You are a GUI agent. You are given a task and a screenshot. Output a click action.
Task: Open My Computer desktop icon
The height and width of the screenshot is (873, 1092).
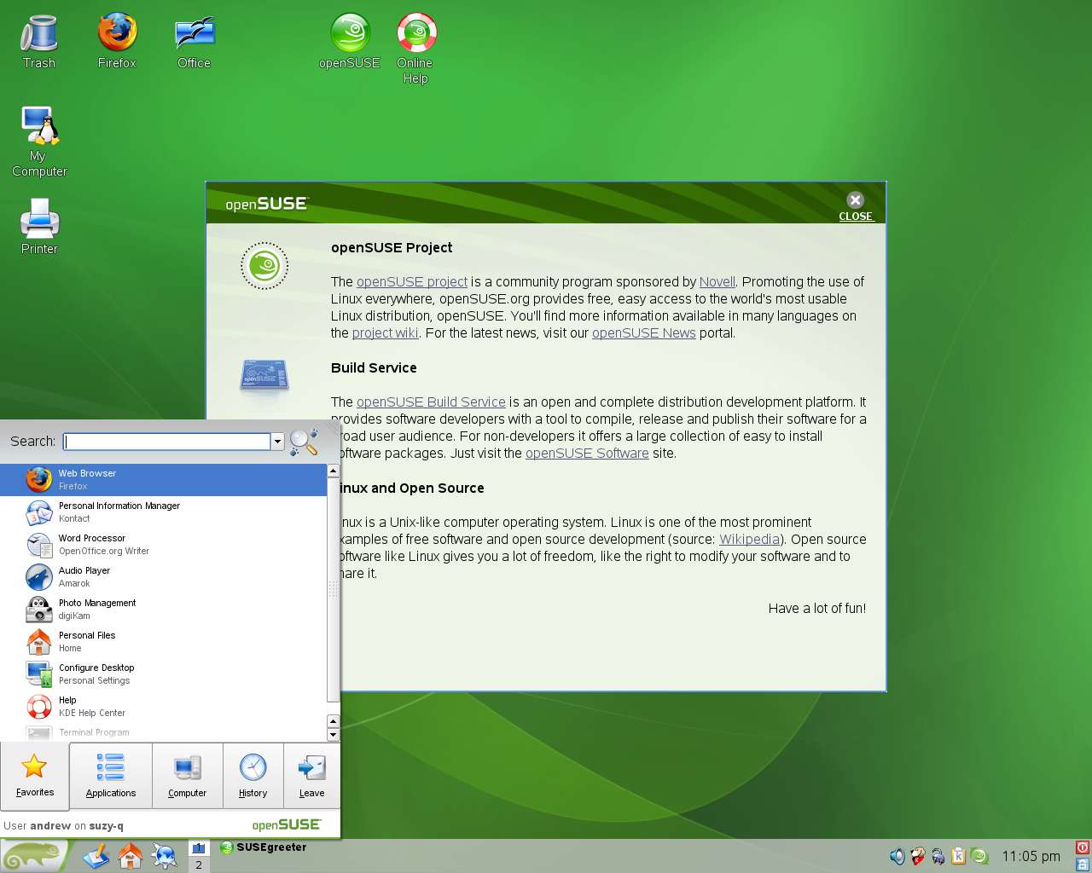point(39,142)
